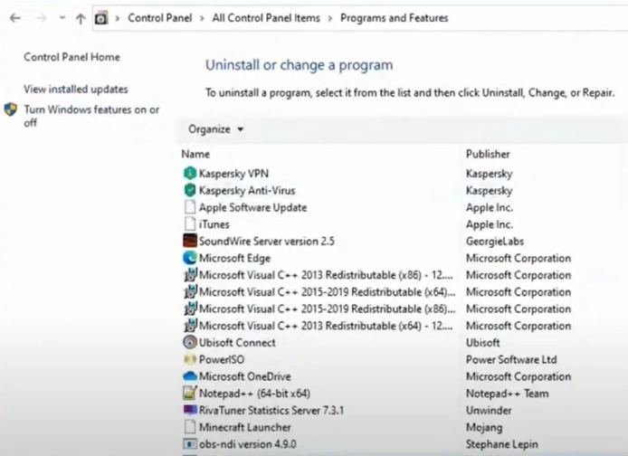The height and width of the screenshot is (456, 628).
Task: Click the Kaspersky VPN program icon
Action: click(190, 174)
